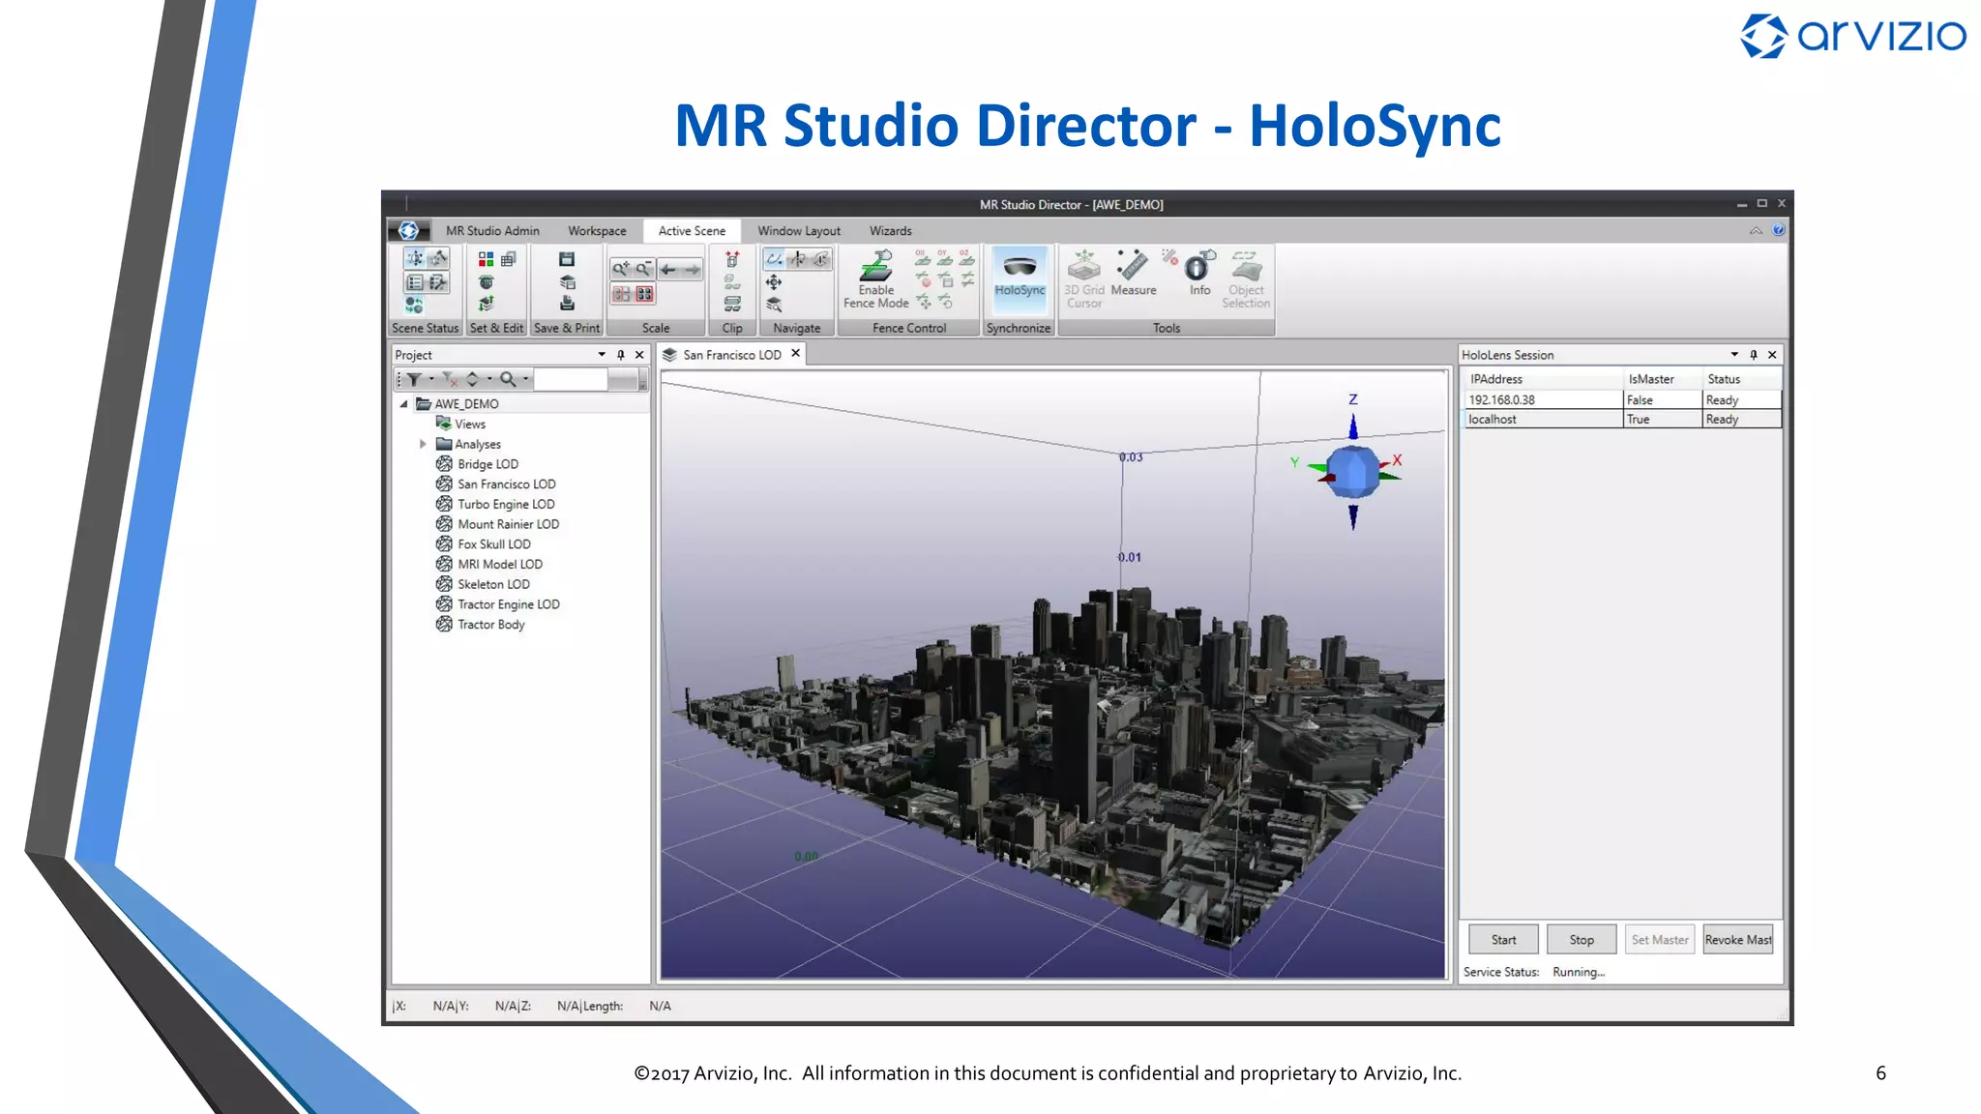Click the left arrow in the Scale group
Viewport: 1981px width, 1114px height.
pyautogui.click(x=668, y=269)
